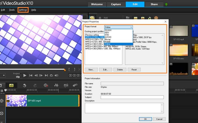Switch to the Welcome tab
Image resolution: width=198 pixels, height=123 pixels.
pyautogui.click(x=97, y=4)
